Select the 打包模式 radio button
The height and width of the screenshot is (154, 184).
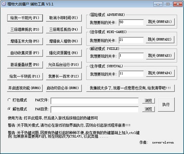(9, 100)
